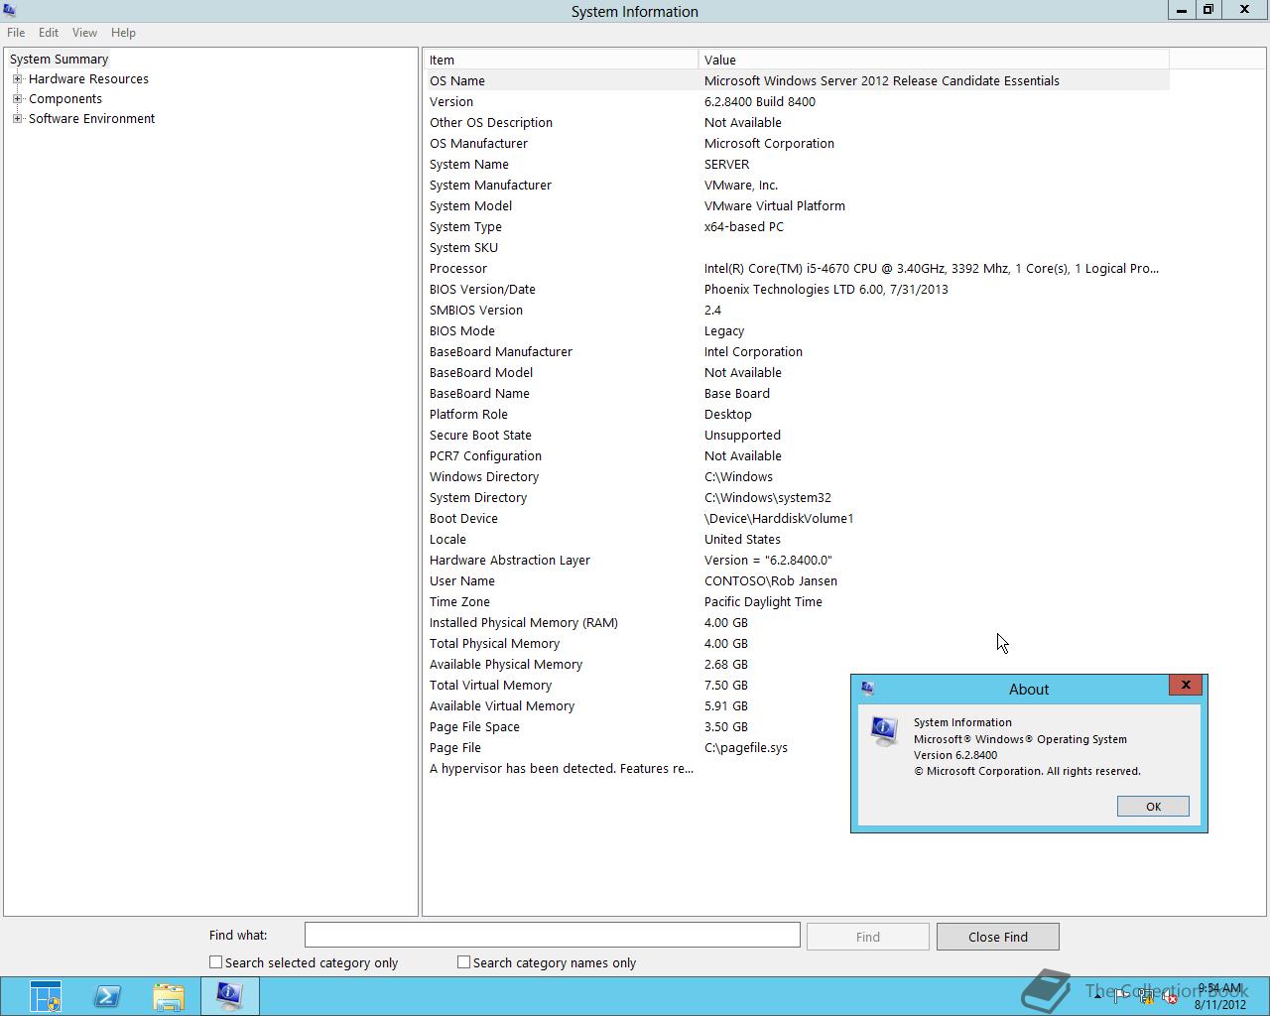1270x1016 pixels.
Task: Click the C:\Windows\system32 value
Action: (x=768, y=497)
